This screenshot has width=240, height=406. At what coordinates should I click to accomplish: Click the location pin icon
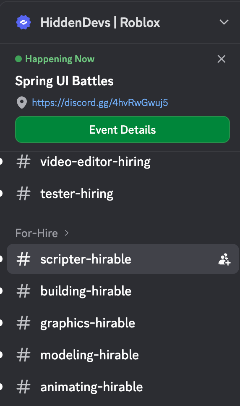(22, 103)
